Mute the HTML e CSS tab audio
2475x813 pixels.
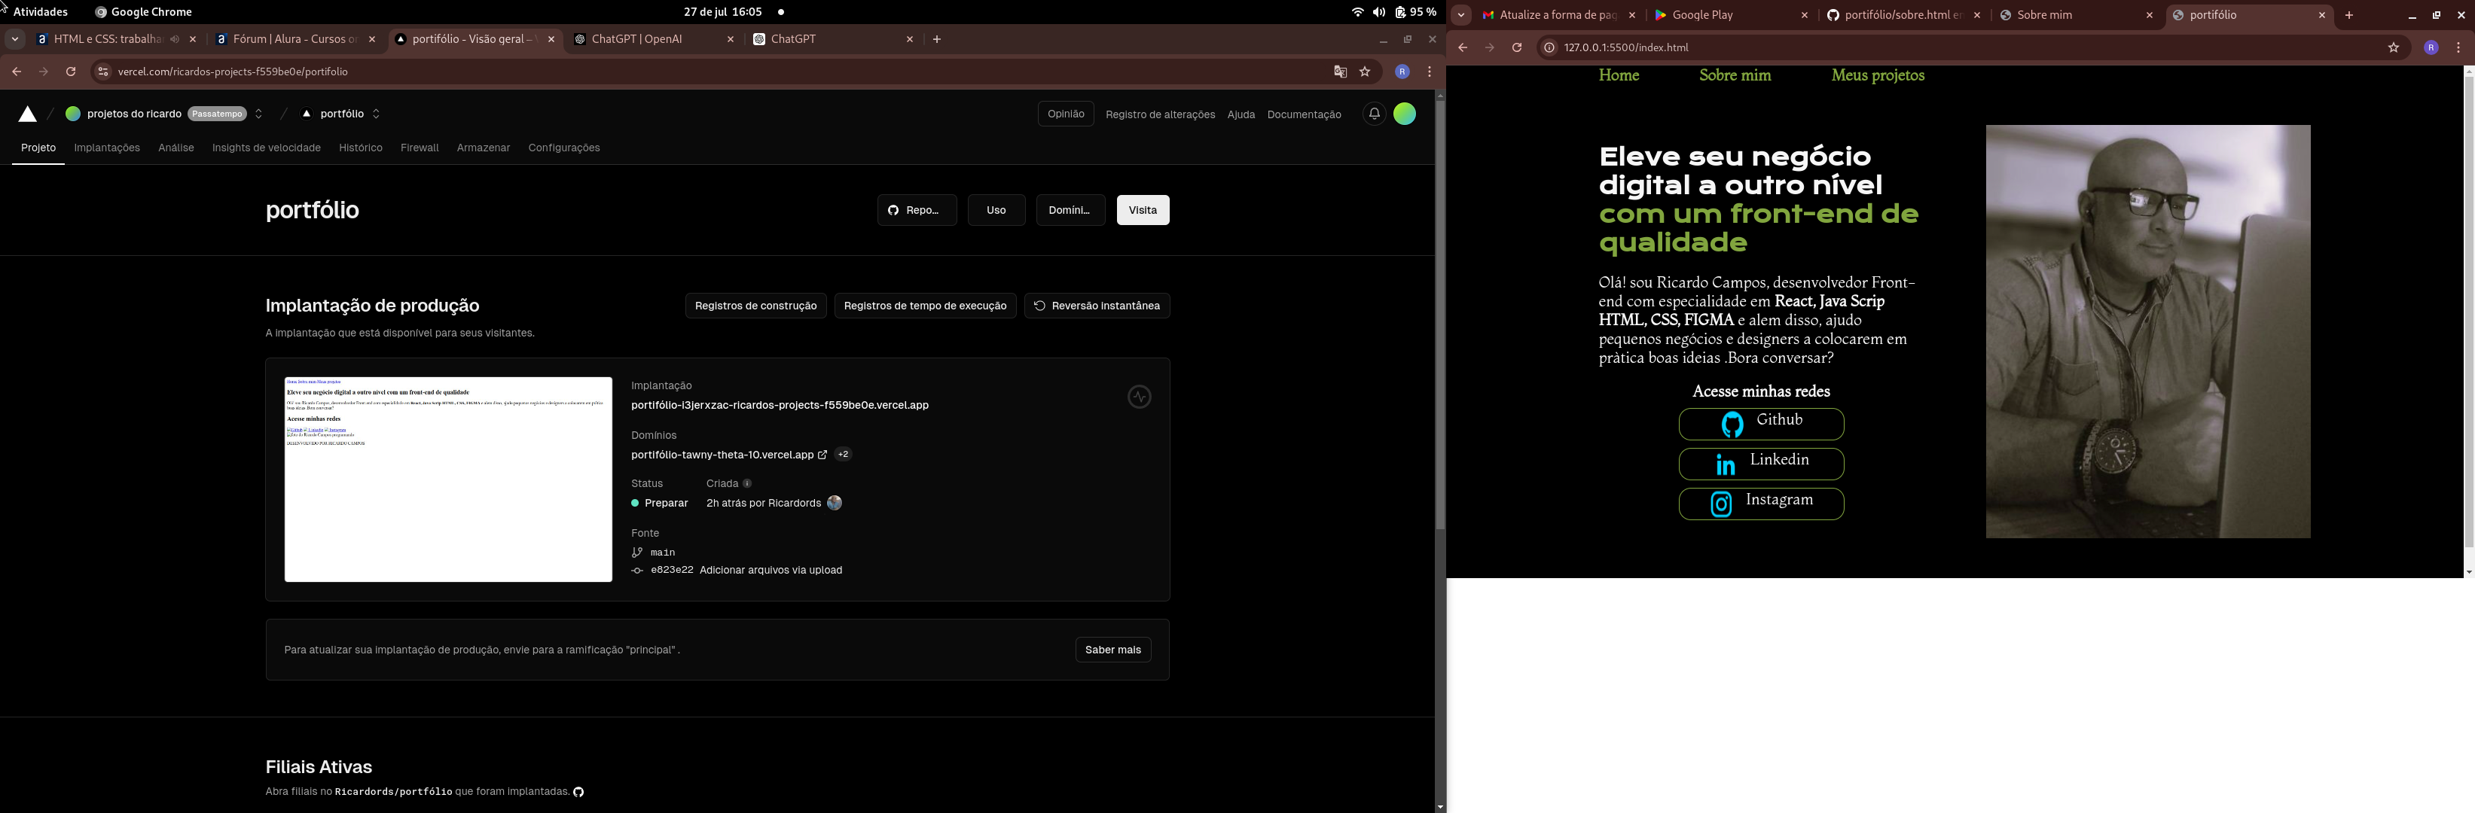pos(175,39)
